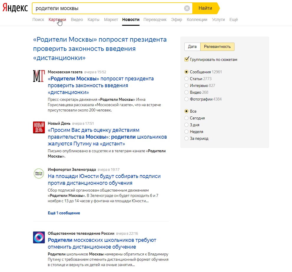
Task: Sort results by Дата
Action: coord(192,47)
